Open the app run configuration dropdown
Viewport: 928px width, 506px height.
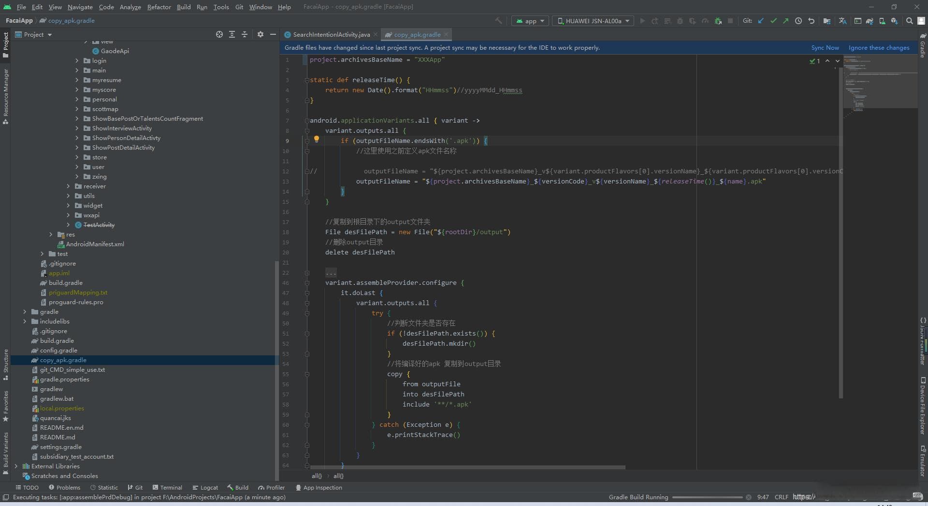530,21
